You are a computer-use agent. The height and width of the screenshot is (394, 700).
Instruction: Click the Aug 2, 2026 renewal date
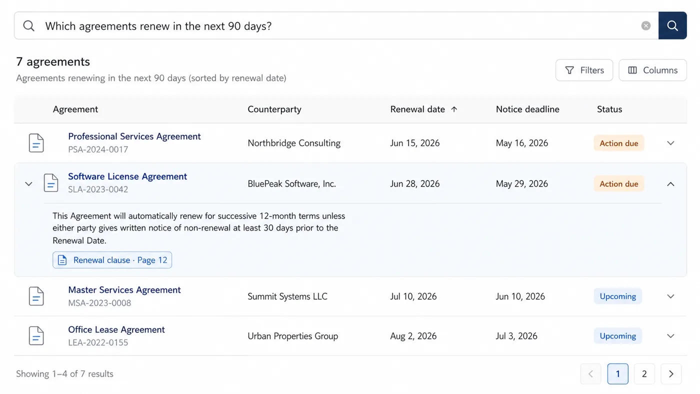[413, 336]
